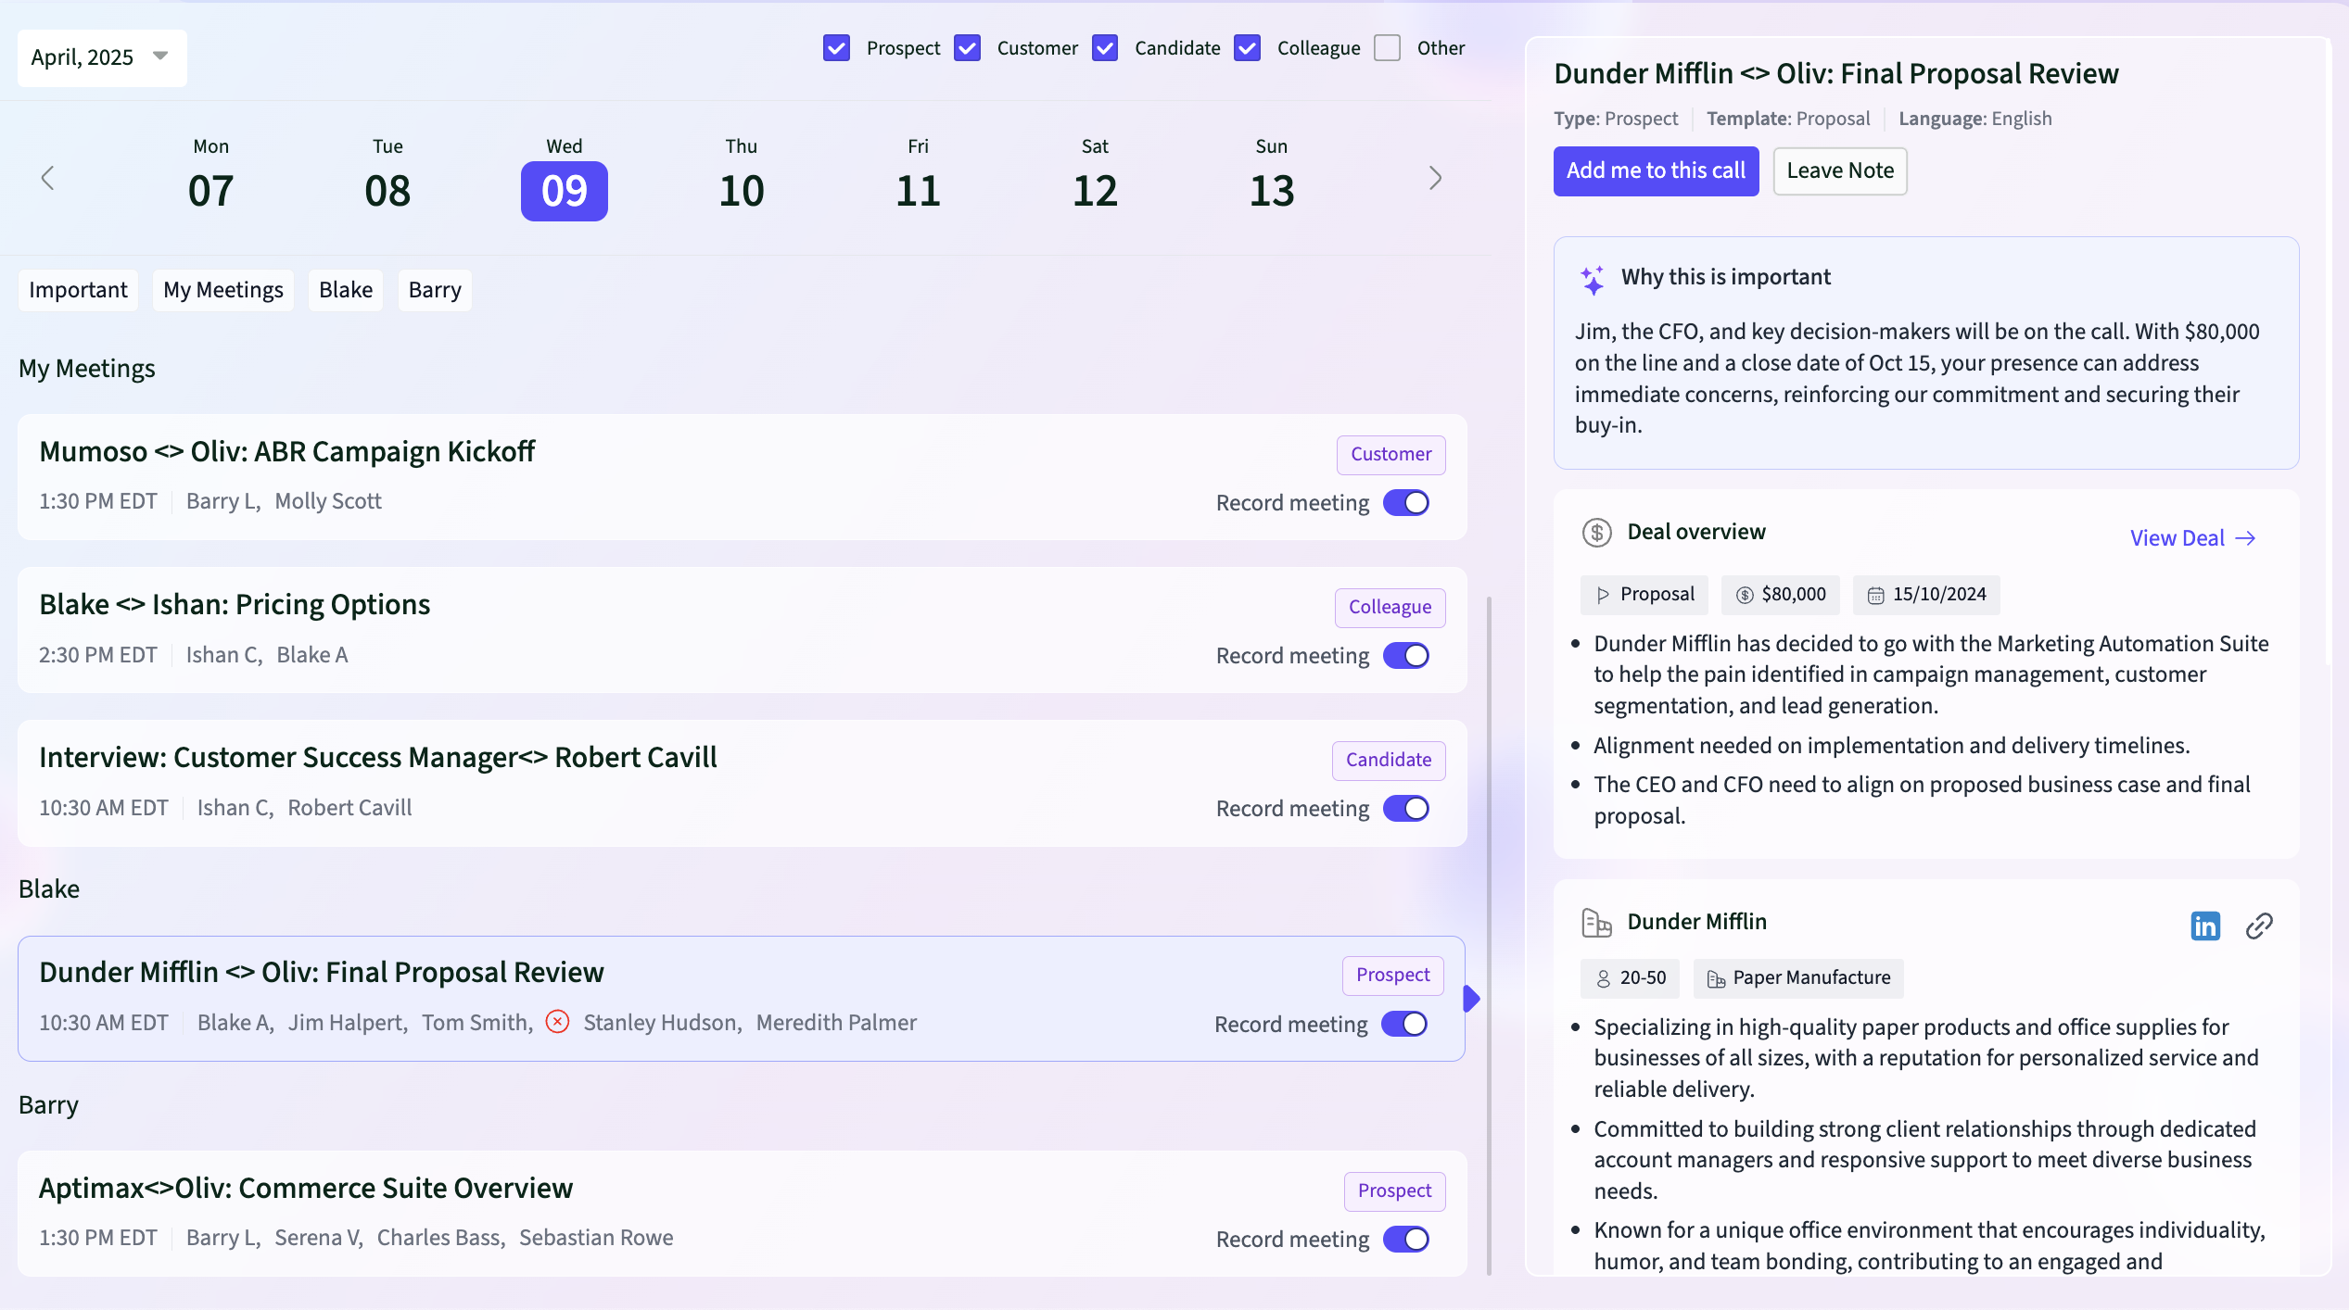Click the Prospect tag on Dunder Mifflin meeting
2349x1310 pixels.
(x=1392, y=975)
